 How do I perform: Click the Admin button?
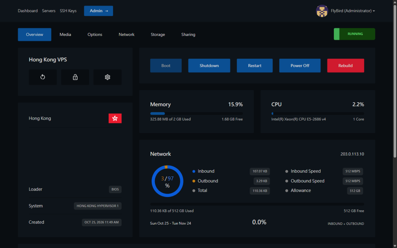[98, 11]
